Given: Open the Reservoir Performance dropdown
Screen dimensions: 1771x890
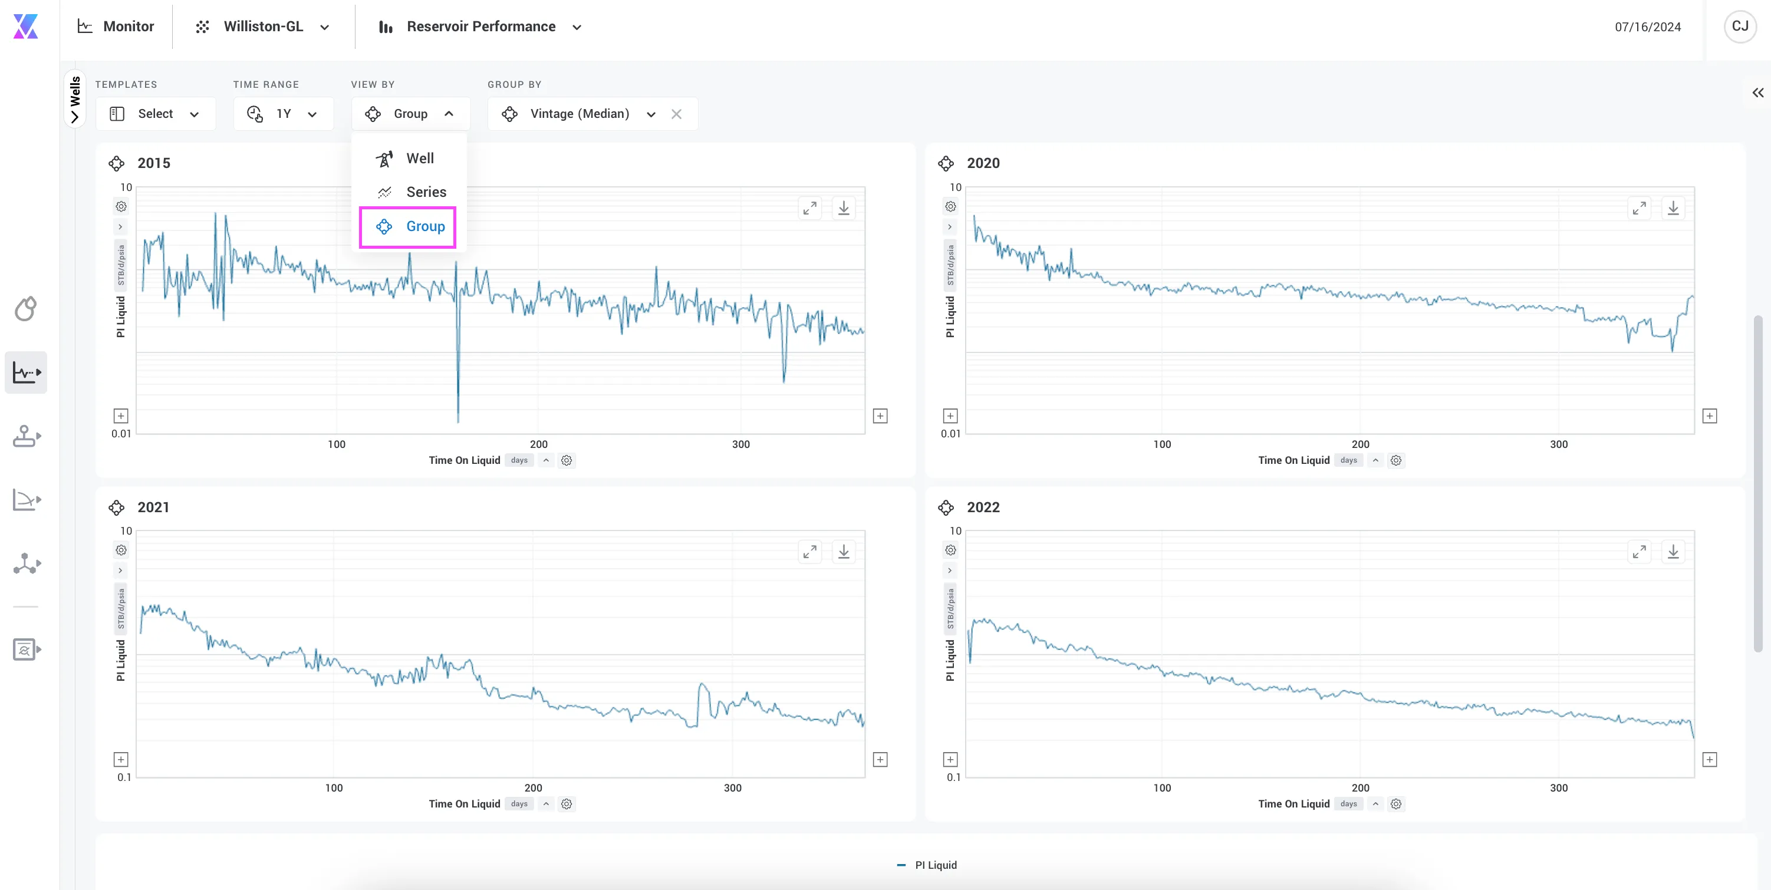Looking at the screenshot, I should pos(481,27).
